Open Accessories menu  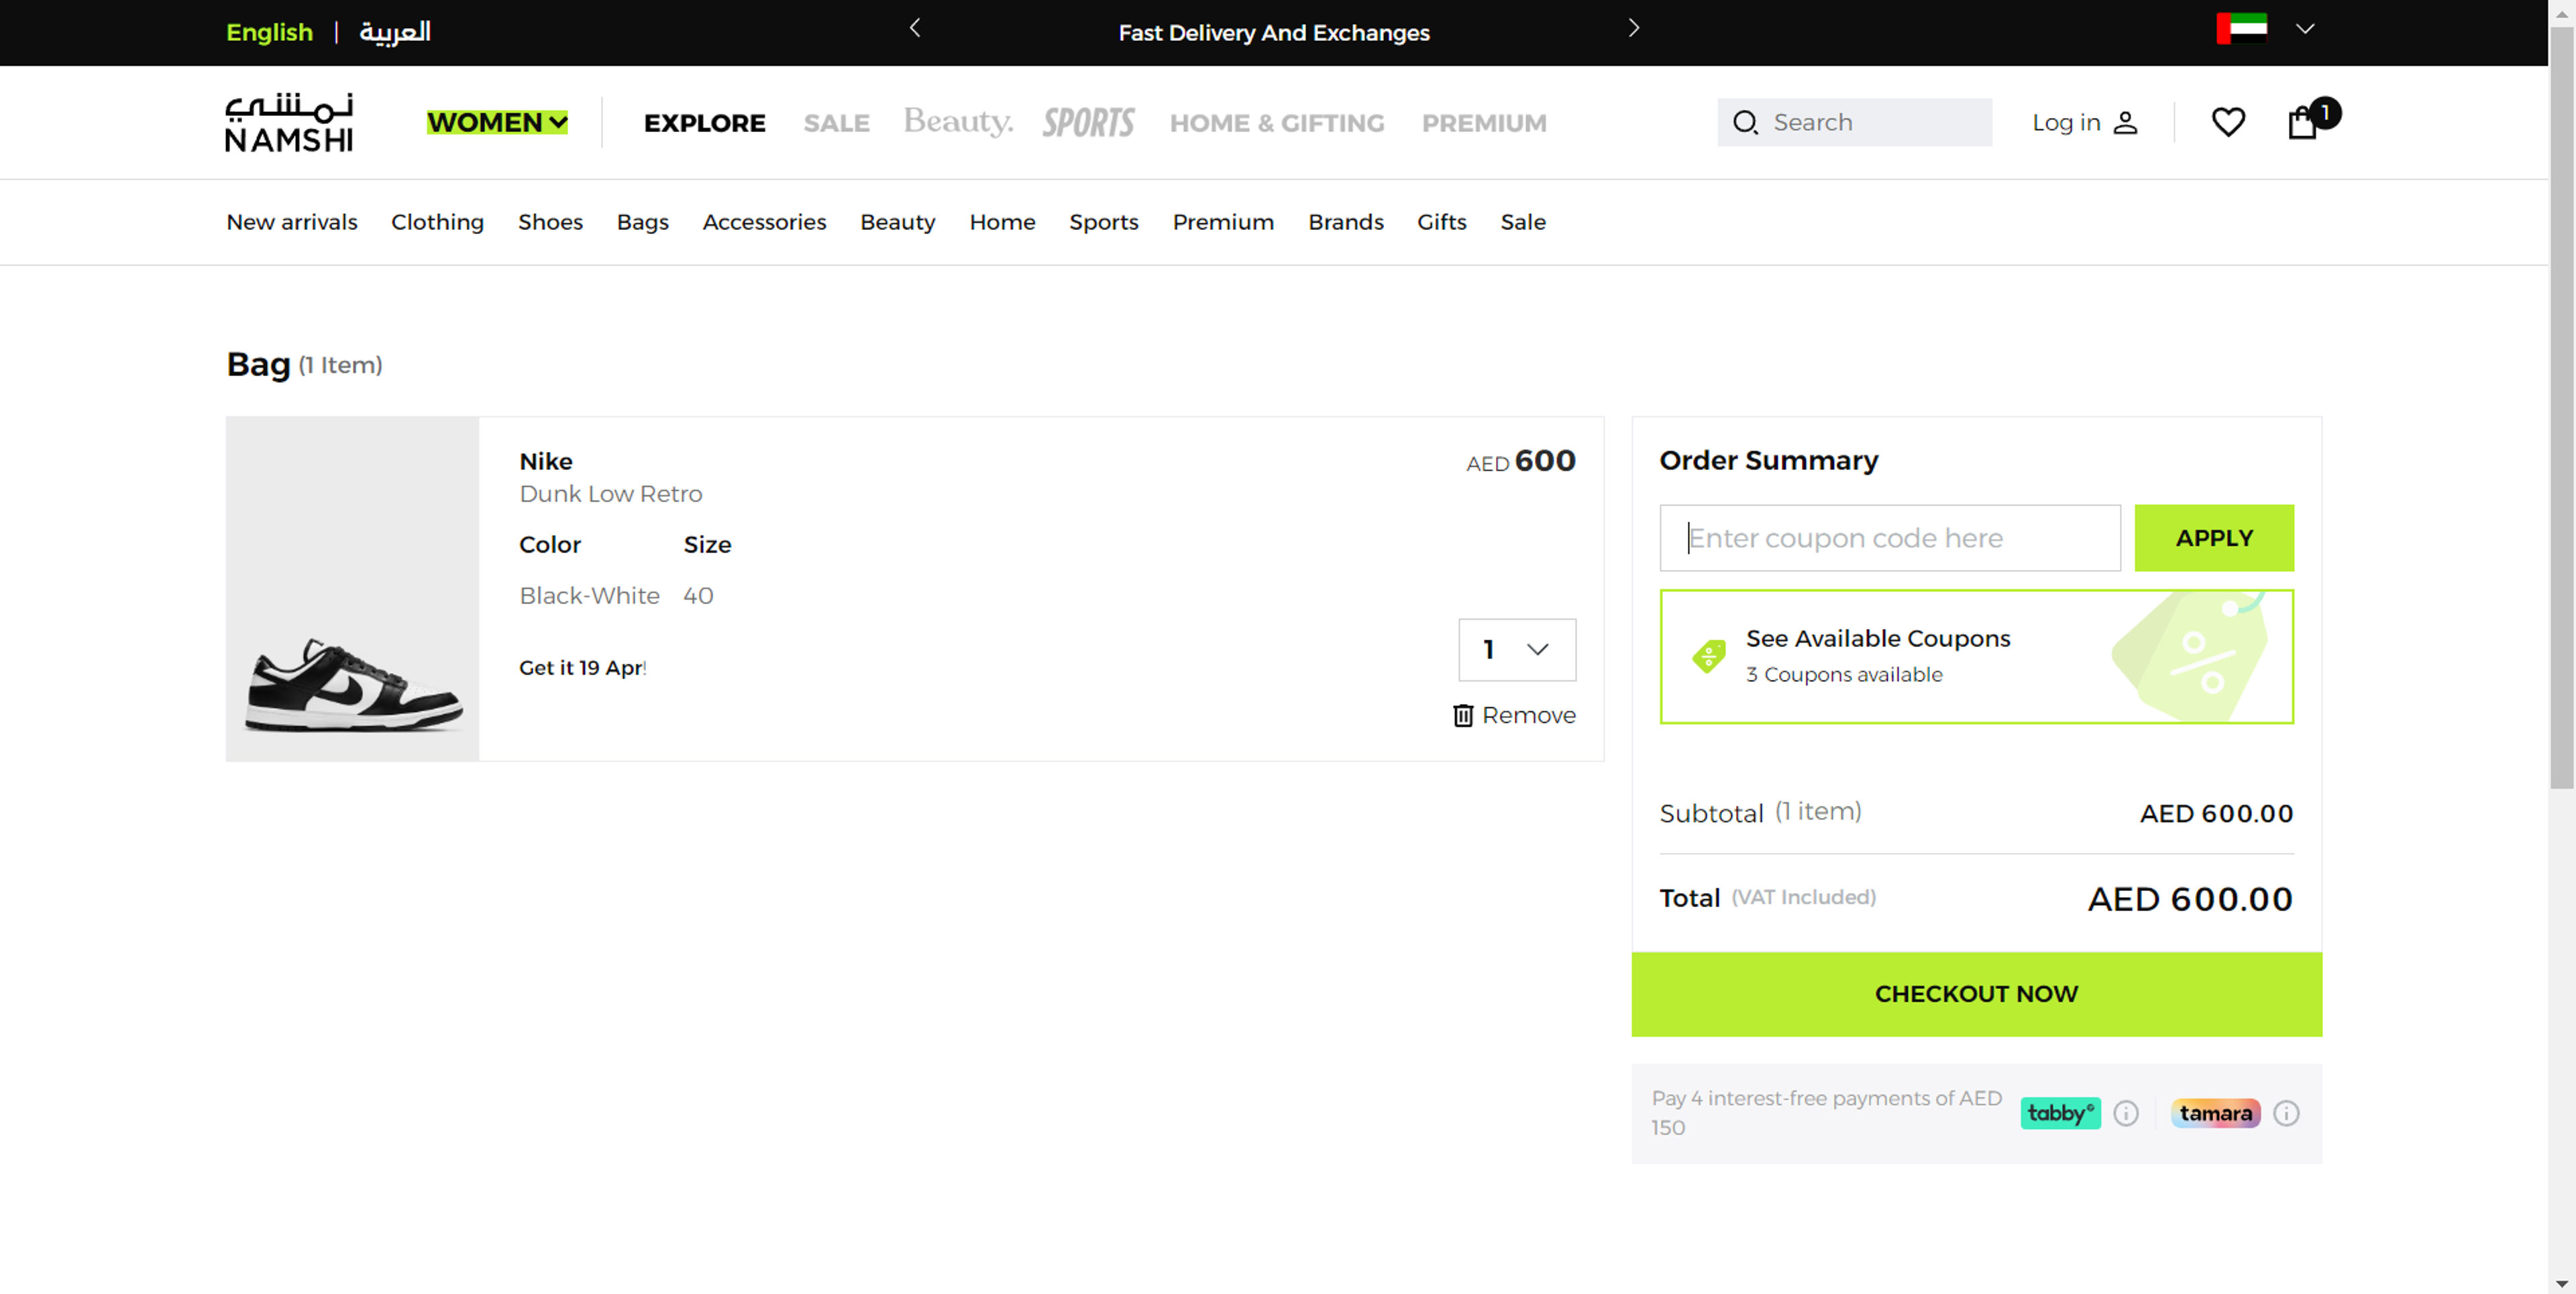764,222
